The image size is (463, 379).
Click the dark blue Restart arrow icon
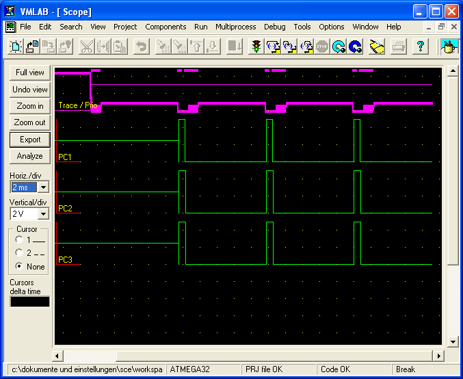[355, 47]
